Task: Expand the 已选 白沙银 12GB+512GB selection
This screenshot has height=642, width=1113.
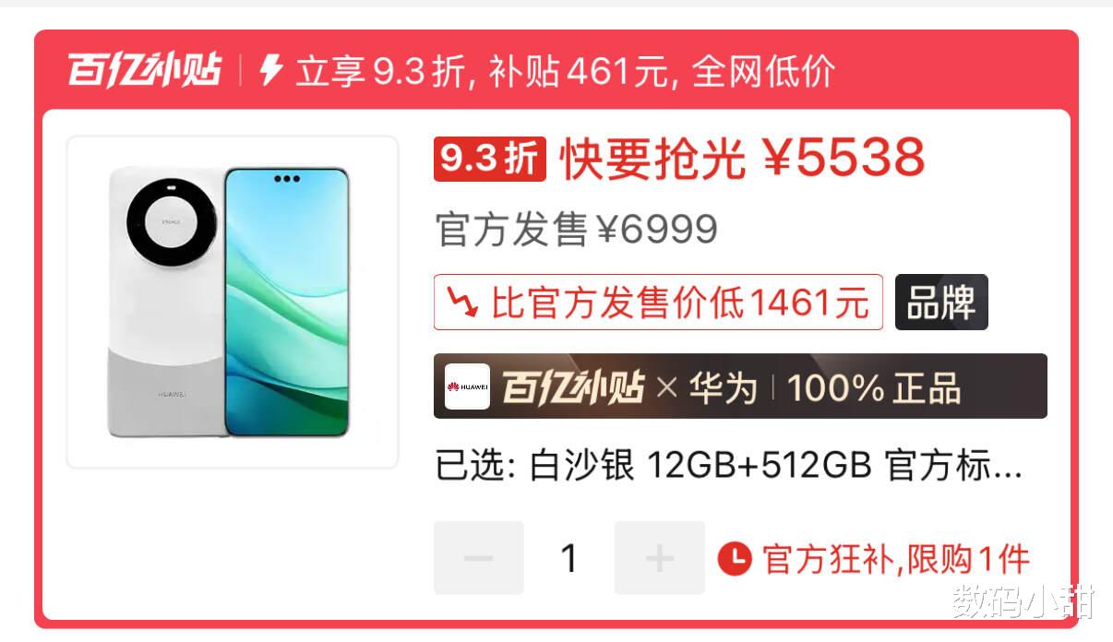Action: 729,467
